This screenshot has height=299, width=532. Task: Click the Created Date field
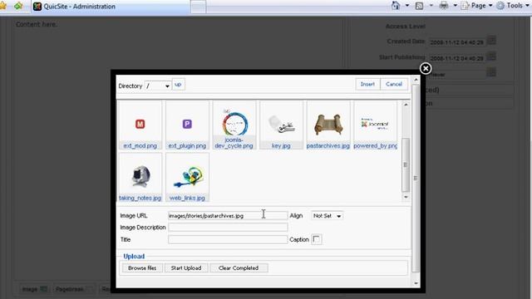point(456,42)
